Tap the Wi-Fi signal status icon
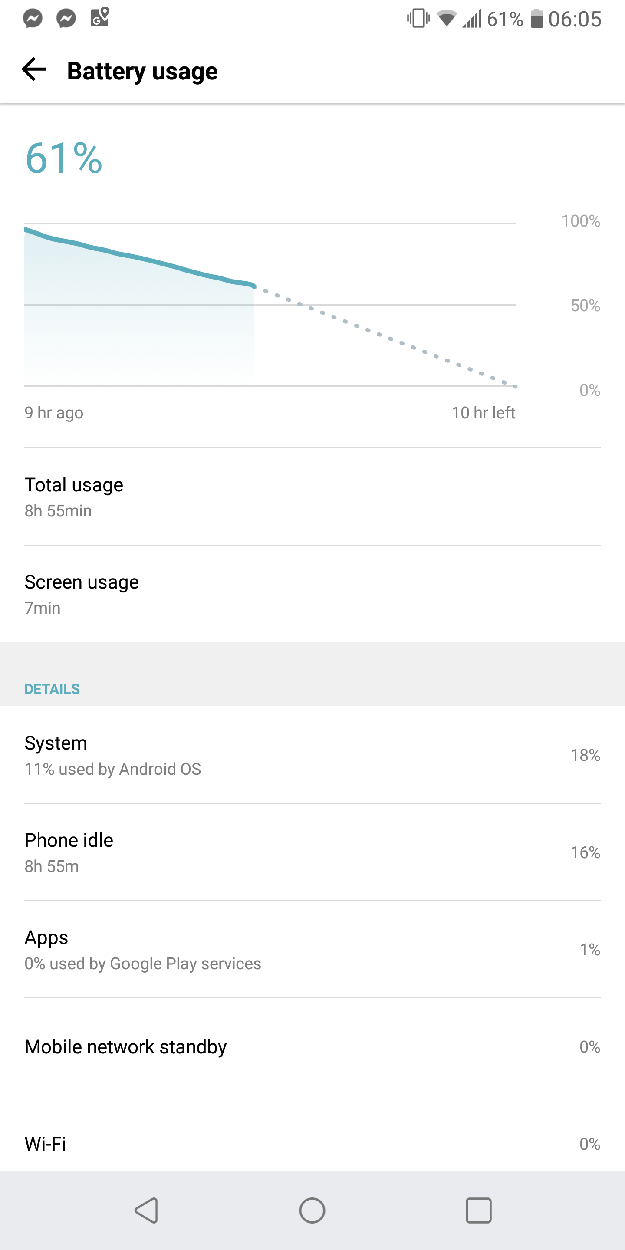 447,19
